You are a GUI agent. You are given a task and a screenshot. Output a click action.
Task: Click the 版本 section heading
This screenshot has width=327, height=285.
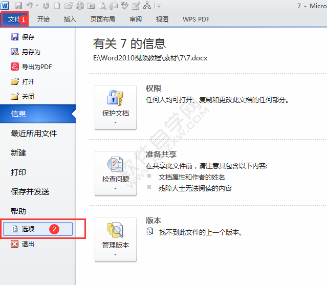tap(154, 221)
